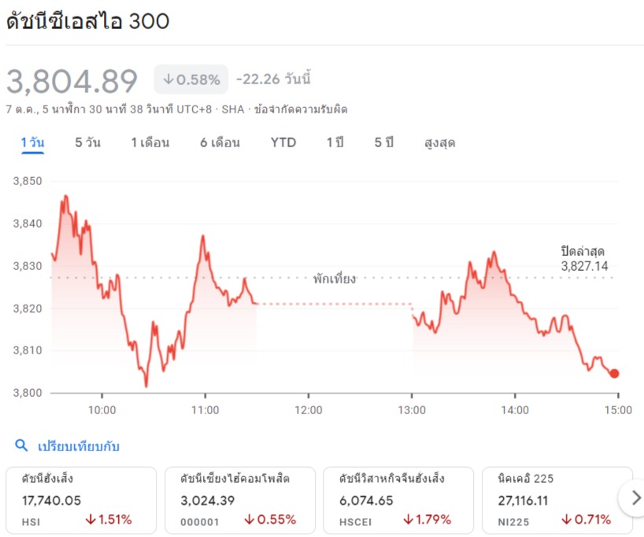Click the down-arrow 0.58% change badge

click(x=191, y=80)
